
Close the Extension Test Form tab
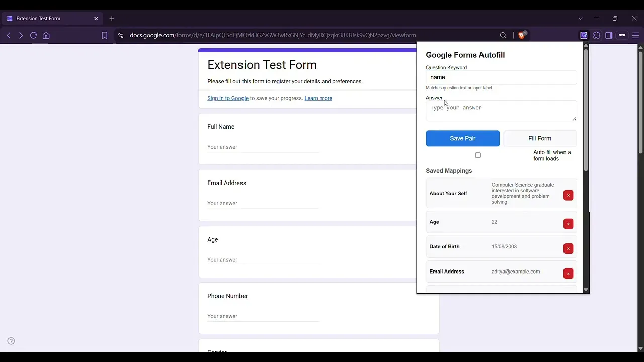coord(96,18)
